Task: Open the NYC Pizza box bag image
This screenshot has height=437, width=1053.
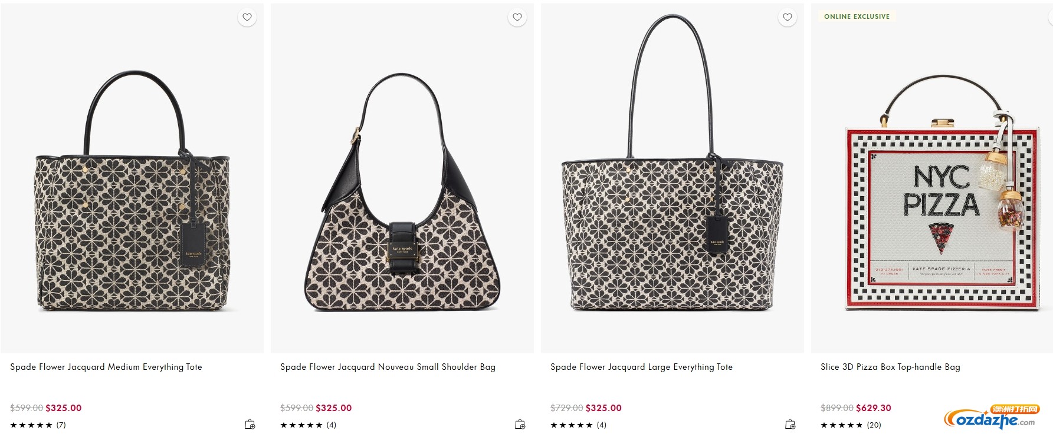Action: [x=941, y=200]
